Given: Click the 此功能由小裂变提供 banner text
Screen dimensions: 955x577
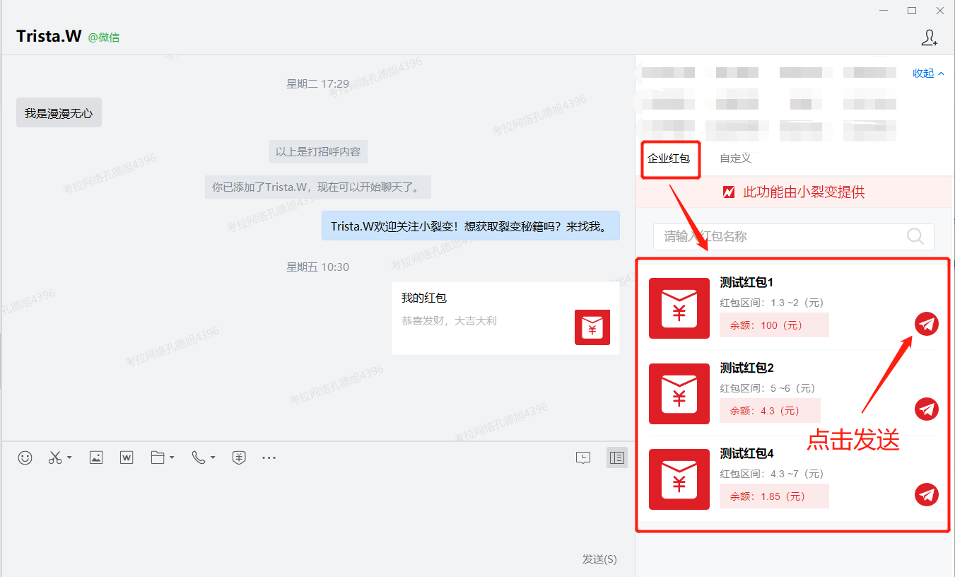Looking at the screenshot, I should point(804,192).
